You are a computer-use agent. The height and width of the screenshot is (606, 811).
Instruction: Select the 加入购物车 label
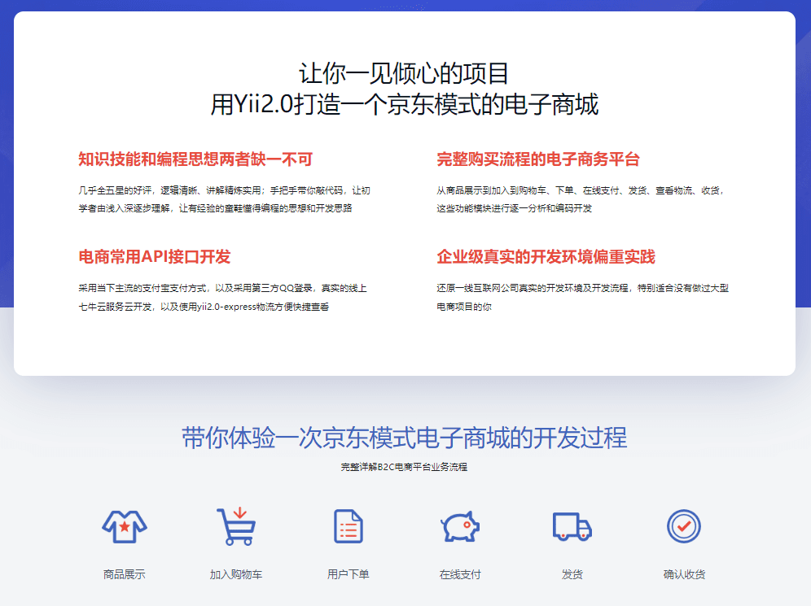[236, 574]
